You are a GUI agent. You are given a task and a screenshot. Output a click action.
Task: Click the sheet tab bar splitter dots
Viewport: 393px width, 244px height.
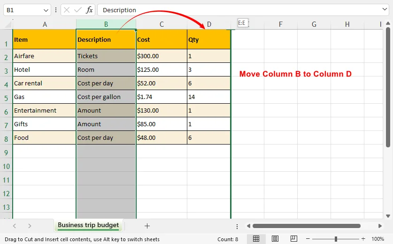tap(237, 227)
